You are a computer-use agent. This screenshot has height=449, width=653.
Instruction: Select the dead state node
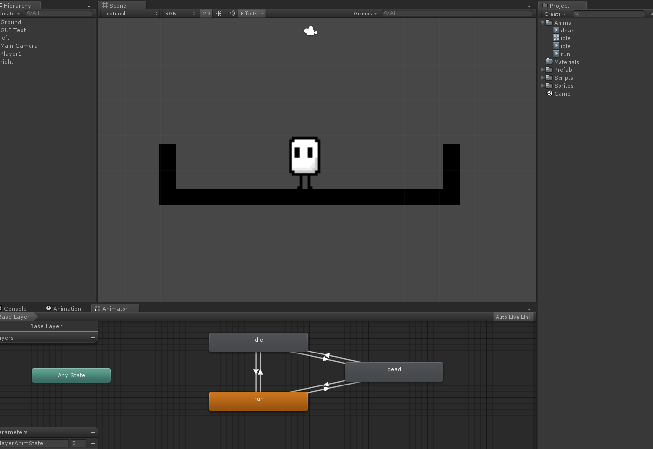(394, 372)
